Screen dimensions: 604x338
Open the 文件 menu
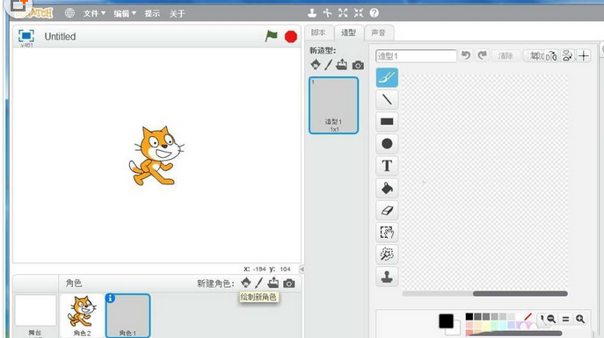coord(94,13)
